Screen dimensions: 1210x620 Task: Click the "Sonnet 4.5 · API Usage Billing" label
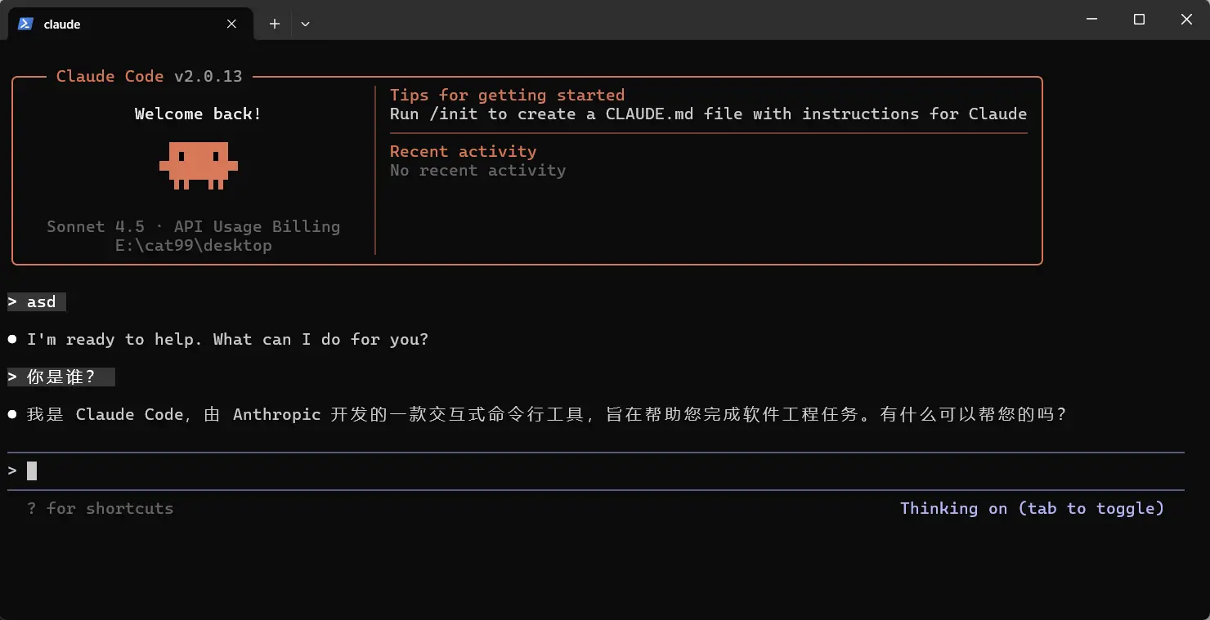(193, 226)
